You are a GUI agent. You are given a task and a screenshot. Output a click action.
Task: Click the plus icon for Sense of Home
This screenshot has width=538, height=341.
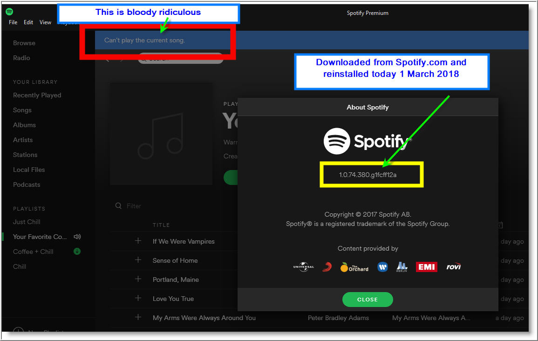[x=138, y=260]
